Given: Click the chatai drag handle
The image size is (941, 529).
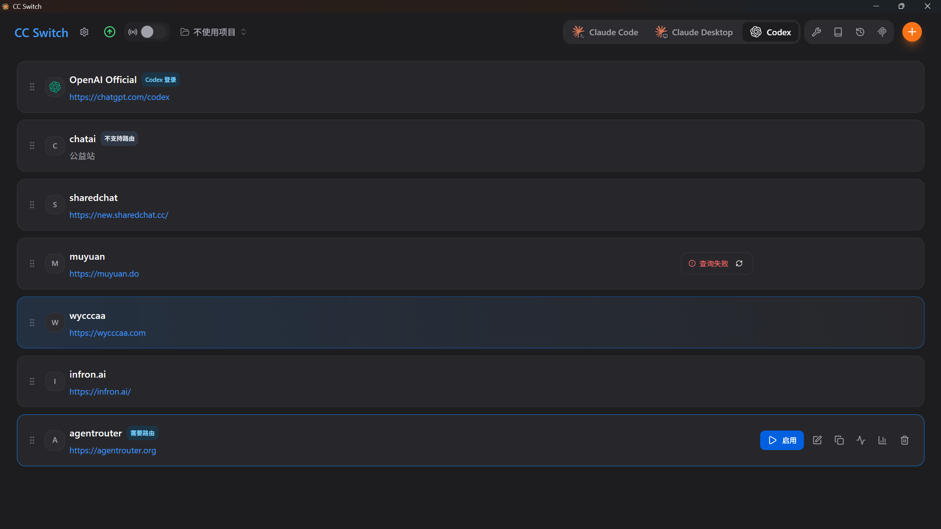Looking at the screenshot, I should click(32, 146).
